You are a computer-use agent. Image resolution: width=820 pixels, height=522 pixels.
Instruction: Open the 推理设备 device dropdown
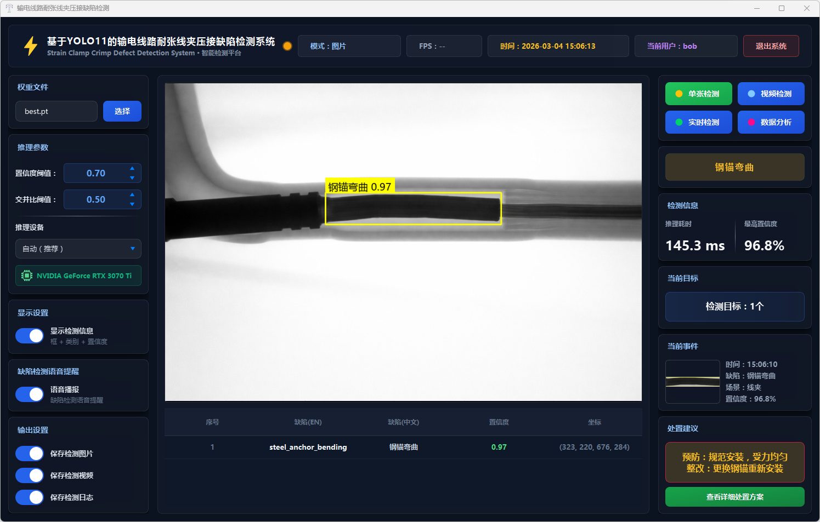[x=78, y=249]
